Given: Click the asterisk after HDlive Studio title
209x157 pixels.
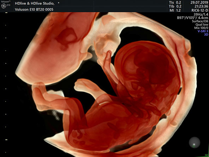Looking at the screenshot, I should point(59,3).
